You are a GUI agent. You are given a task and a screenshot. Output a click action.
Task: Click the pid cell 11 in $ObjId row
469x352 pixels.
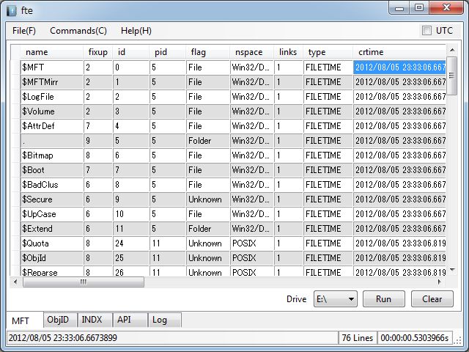tap(168, 257)
